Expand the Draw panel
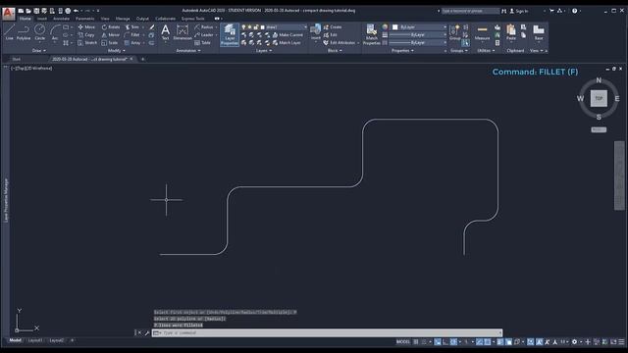Viewport: 628px width, 353px height. 39,51
